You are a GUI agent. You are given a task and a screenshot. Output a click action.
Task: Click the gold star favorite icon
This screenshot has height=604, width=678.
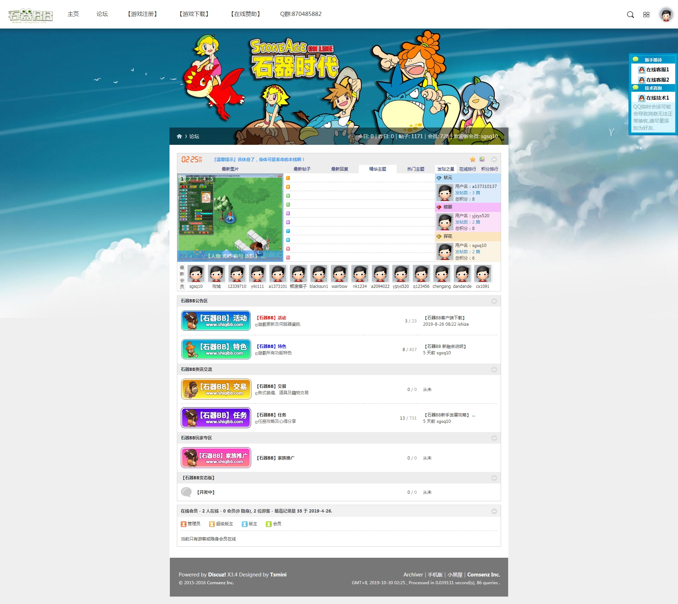tap(473, 159)
